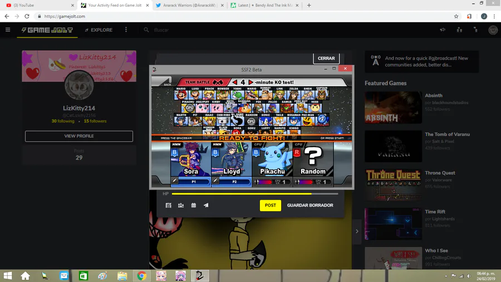Open a new browser tab
The height and width of the screenshot is (282, 501).
click(x=309, y=5)
